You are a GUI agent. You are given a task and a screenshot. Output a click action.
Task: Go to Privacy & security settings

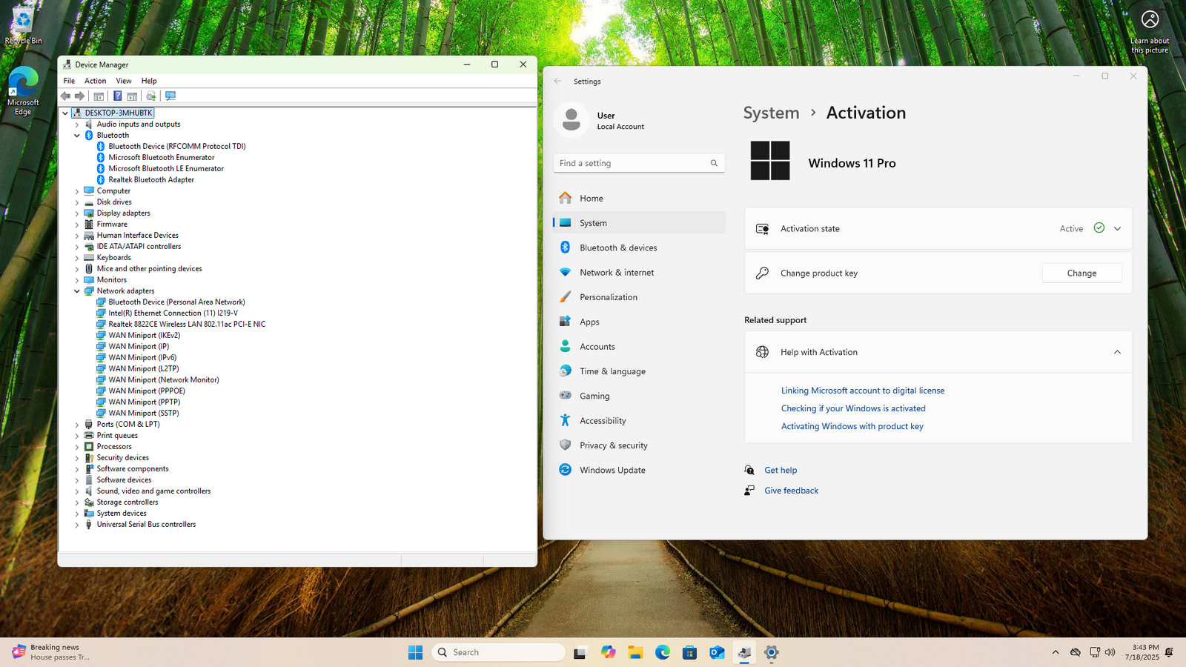(613, 445)
